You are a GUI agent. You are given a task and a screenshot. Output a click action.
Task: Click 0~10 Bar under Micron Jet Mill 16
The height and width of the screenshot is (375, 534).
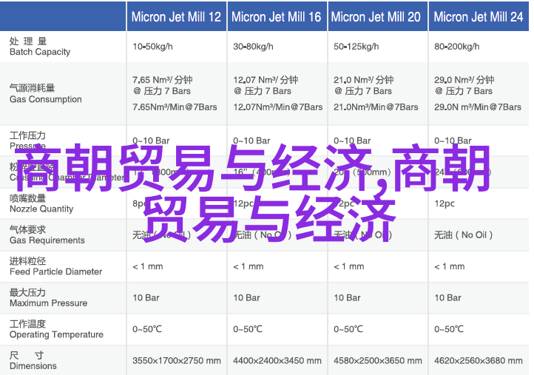251,141
